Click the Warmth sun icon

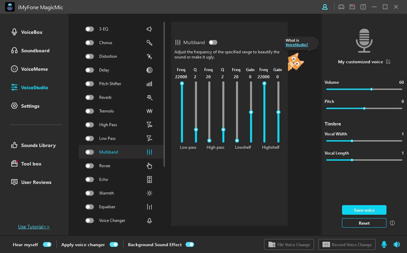pos(149,193)
